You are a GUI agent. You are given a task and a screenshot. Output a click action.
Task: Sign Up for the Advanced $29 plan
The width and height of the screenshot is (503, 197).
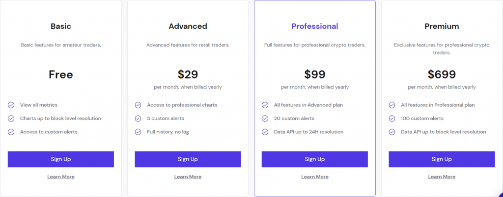pyautogui.click(x=188, y=159)
